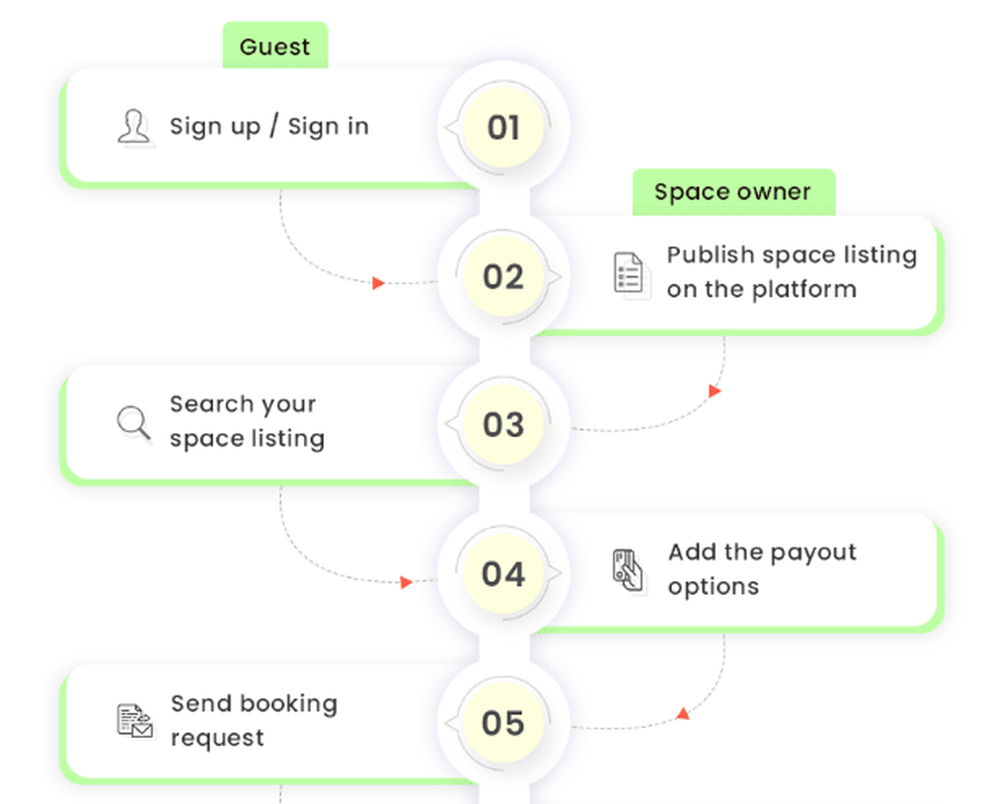This screenshot has height=804, width=987.
Task: Click the Send booking request text
Action: (254, 720)
